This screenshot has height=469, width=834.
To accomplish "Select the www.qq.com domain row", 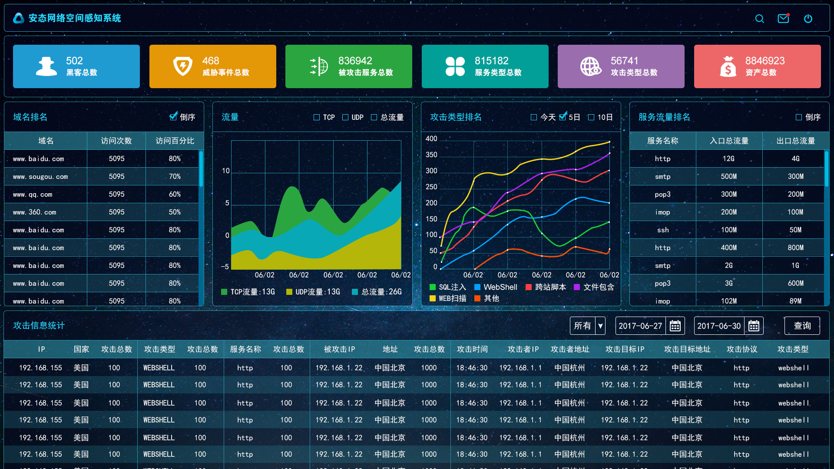I will click(x=101, y=195).
